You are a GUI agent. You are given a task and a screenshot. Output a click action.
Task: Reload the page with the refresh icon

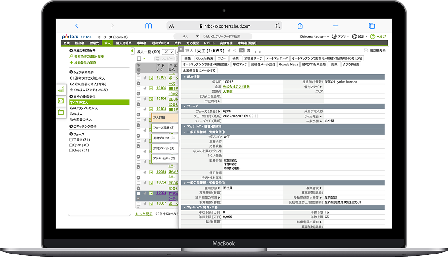coord(278,26)
